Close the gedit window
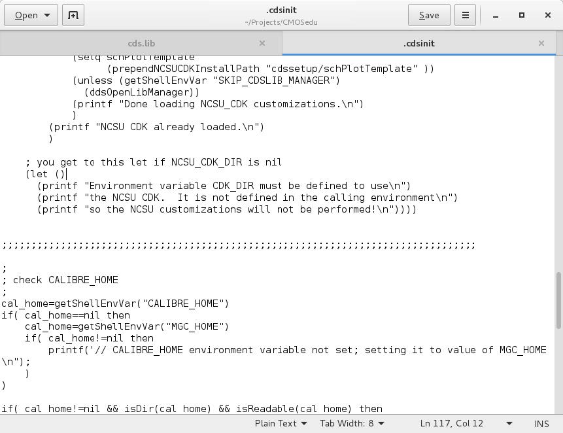The image size is (563, 433). point(547,16)
